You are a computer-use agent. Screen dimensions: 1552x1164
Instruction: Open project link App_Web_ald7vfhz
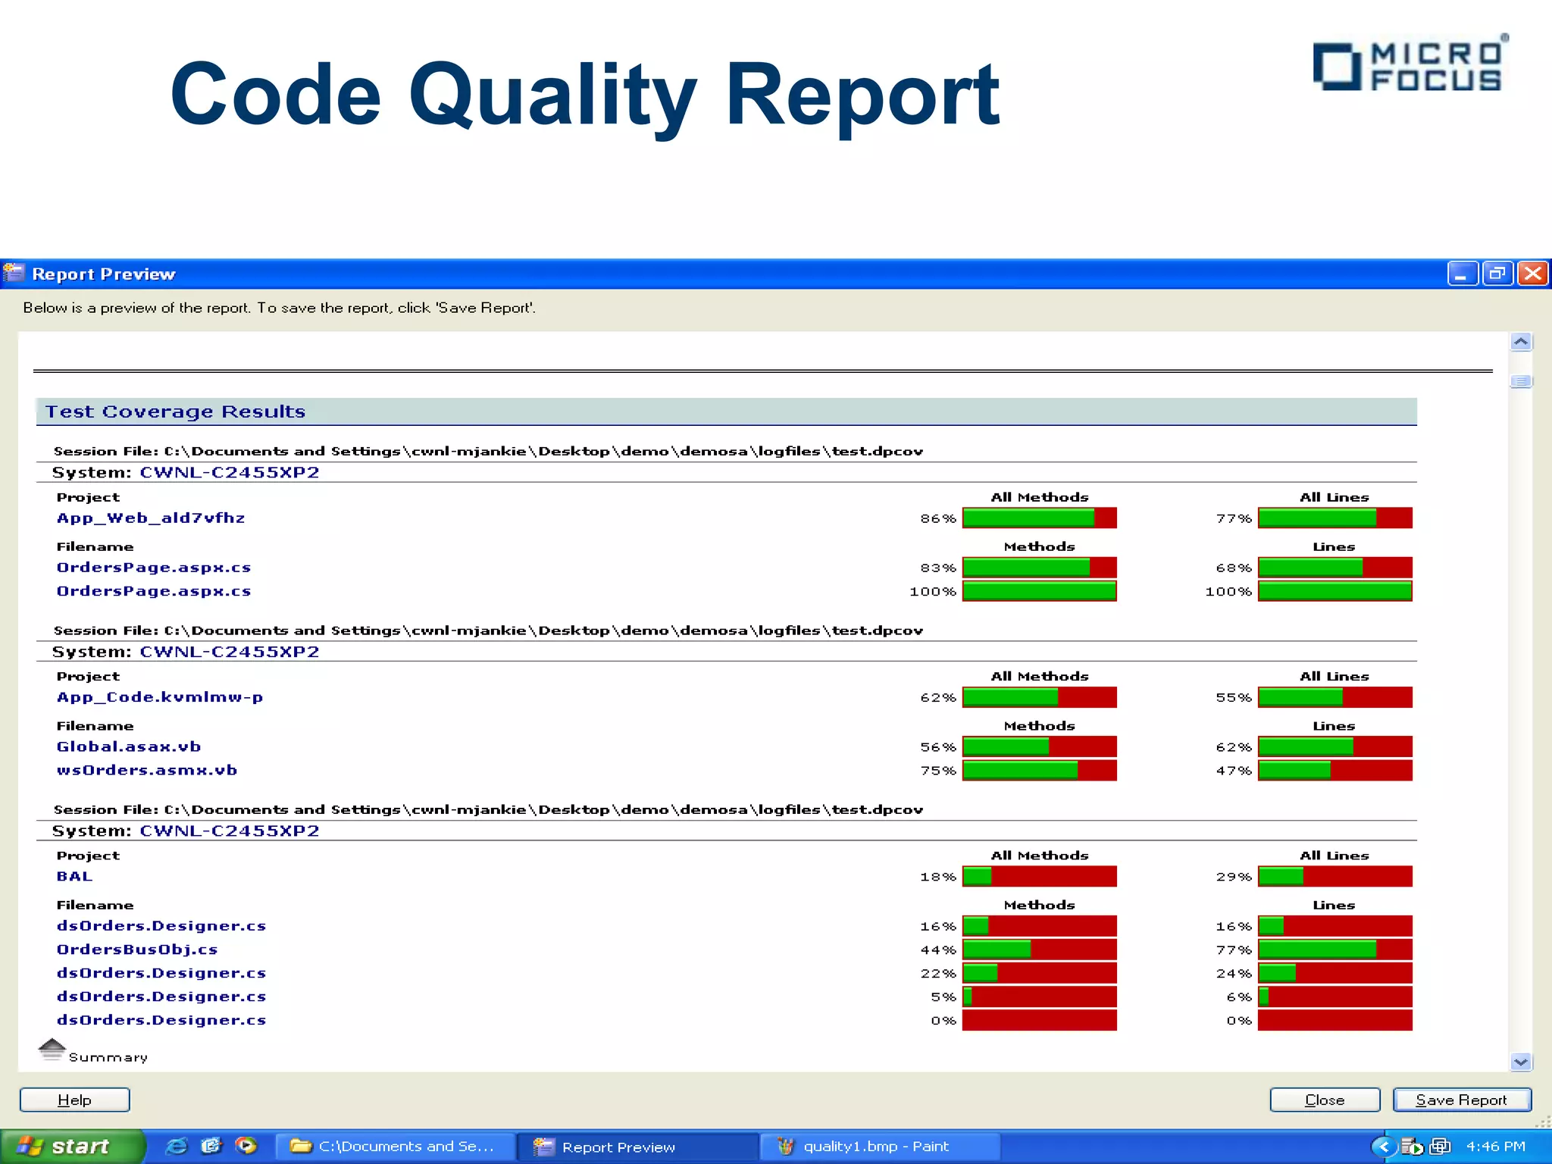point(151,518)
